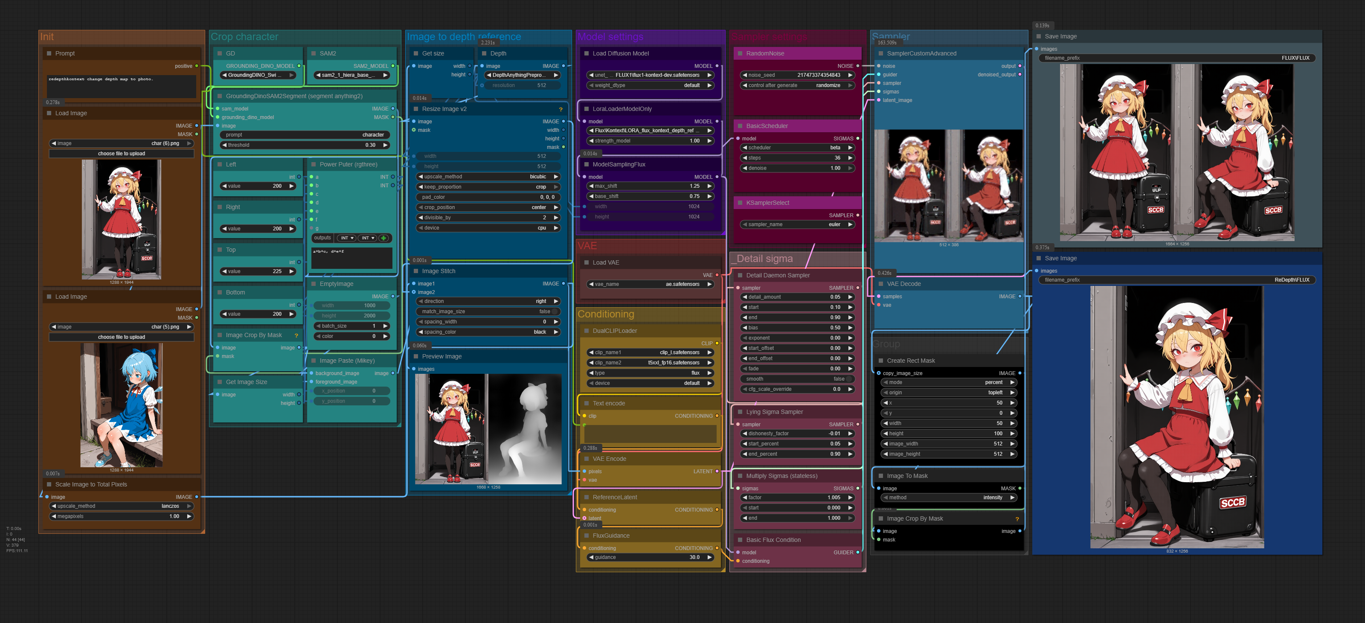Click choose file to upload for char (6).png

tap(121, 154)
